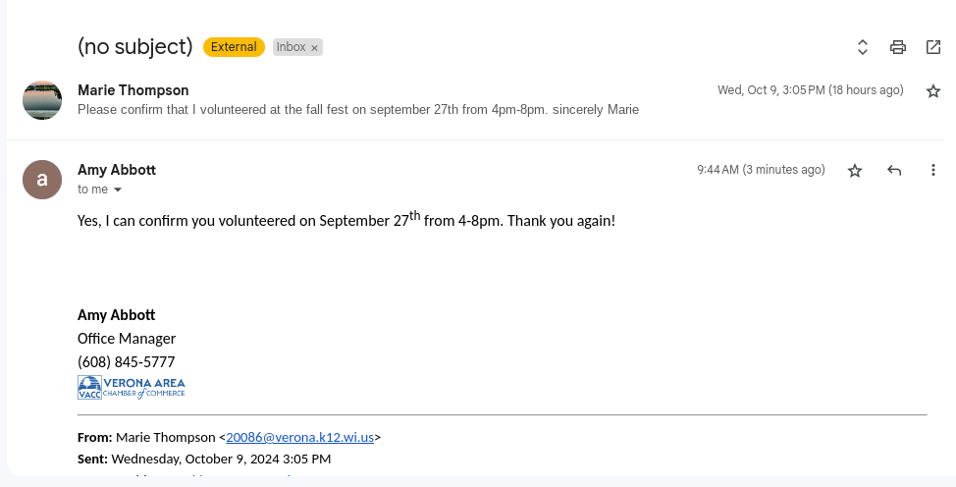Screen dimensions: 956x487
Task: Reply to Amy Abbott's message
Action: pos(894,171)
